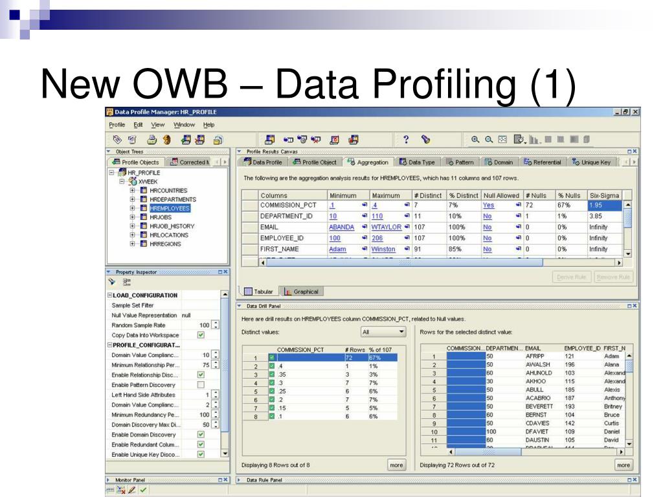Collapse the PROFILE_CONFIGURATION section
This screenshot has height=497, width=663.
point(110,345)
